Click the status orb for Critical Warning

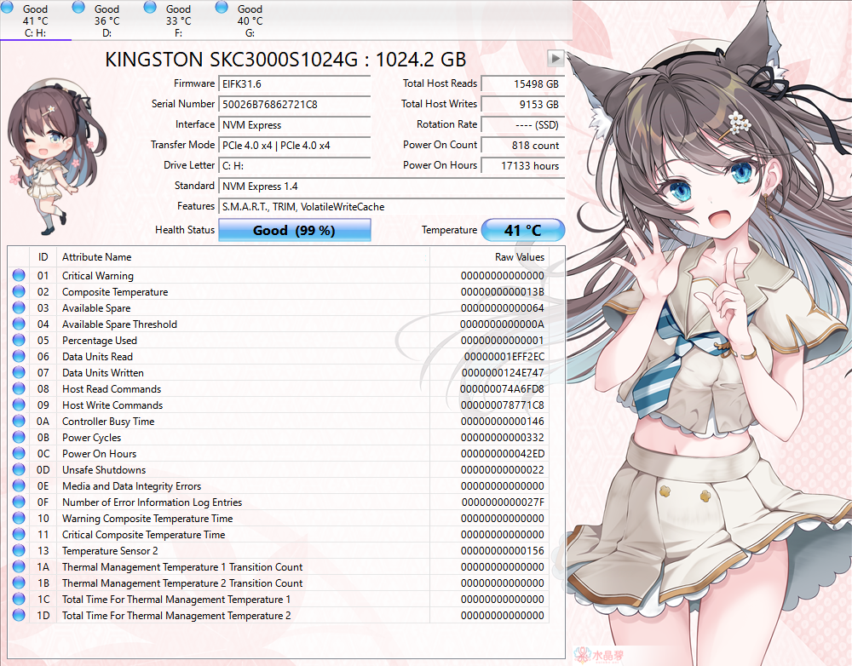pos(19,275)
